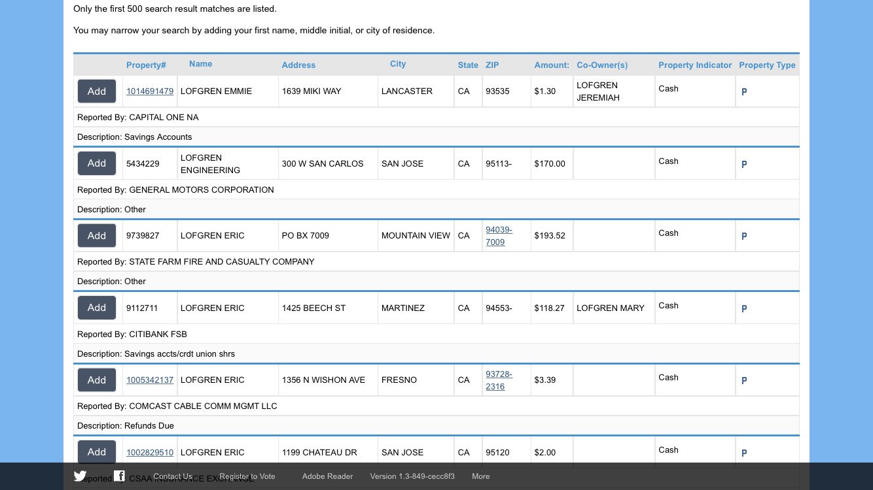Click the Property Indicator column header
Image resolution: width=873 pixels, height=490 pixels.
pyautogui.click(x=695, y=65)
